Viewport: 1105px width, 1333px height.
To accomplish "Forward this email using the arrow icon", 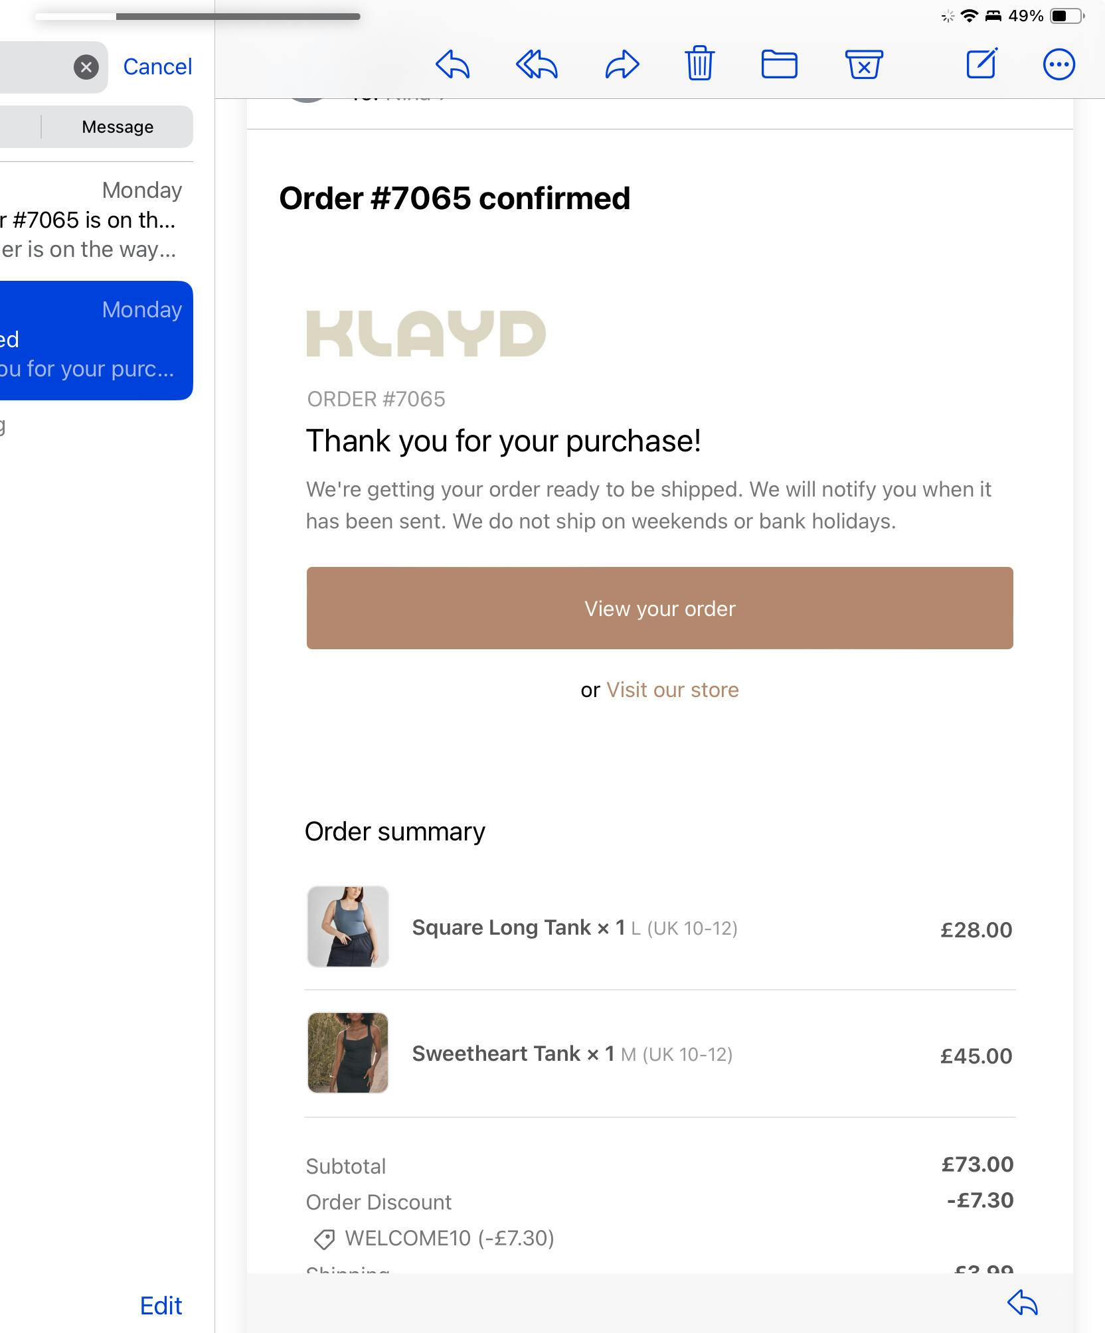I will click(x=622, y=65).
